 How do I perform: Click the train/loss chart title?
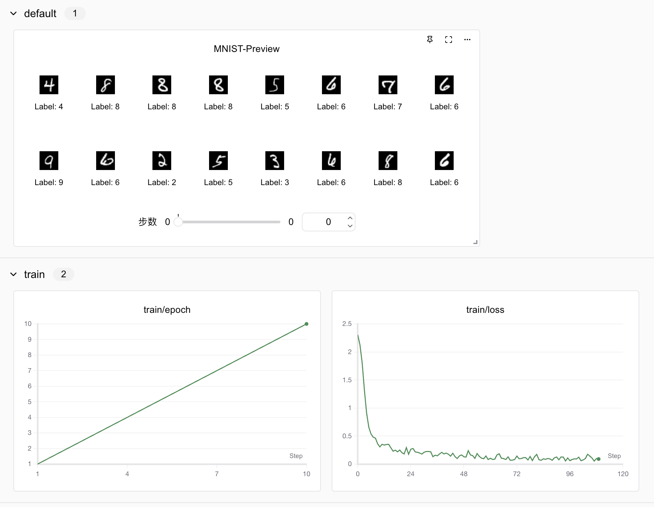click(485, 309)
